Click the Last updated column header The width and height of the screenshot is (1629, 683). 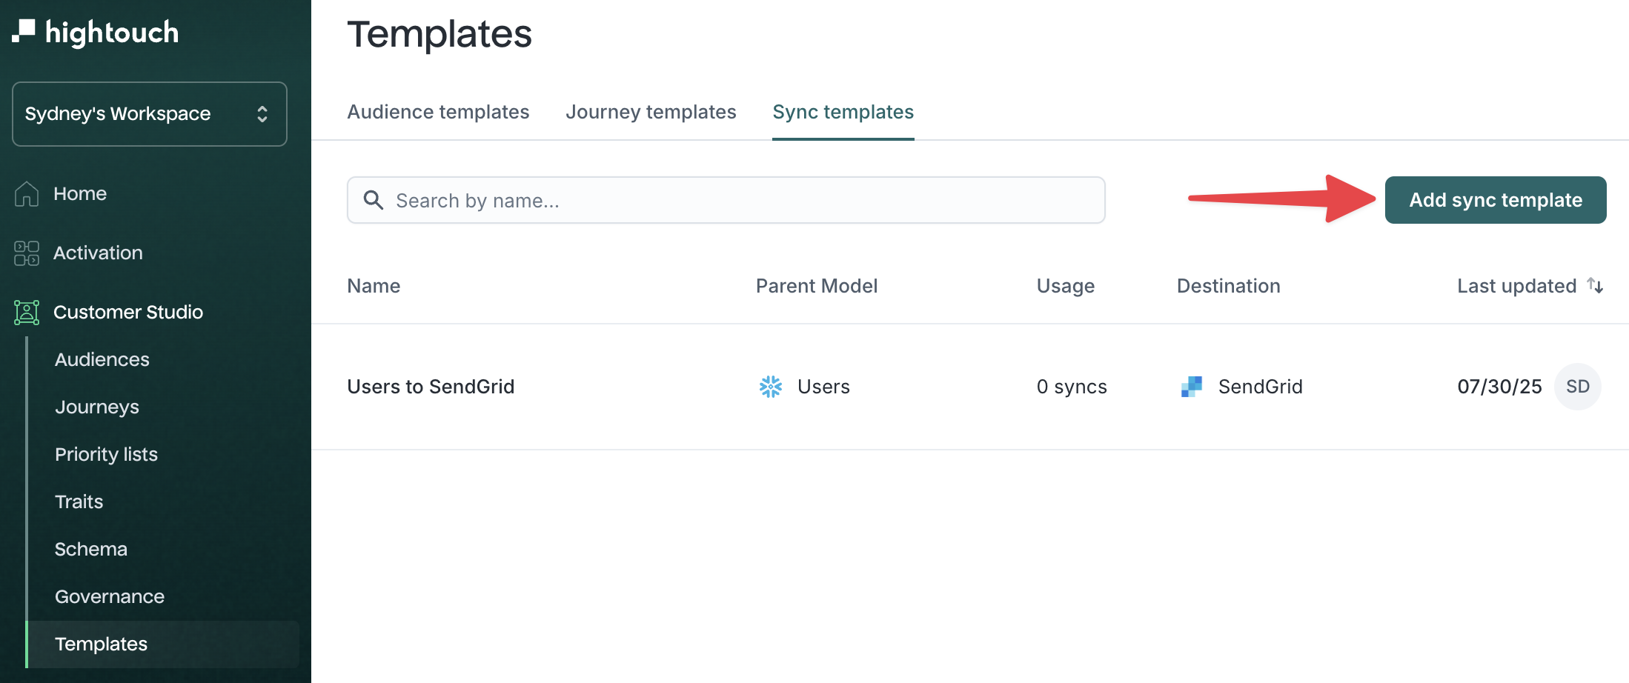(1517, 286)
